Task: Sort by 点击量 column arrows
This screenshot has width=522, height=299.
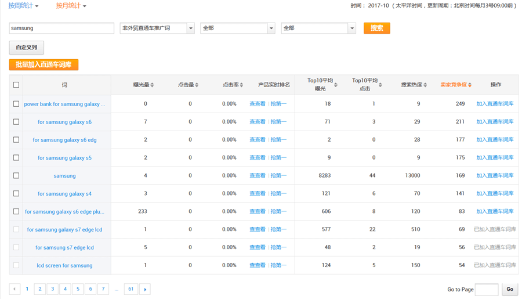Action: pyautogui.click(x=197, y=85)
